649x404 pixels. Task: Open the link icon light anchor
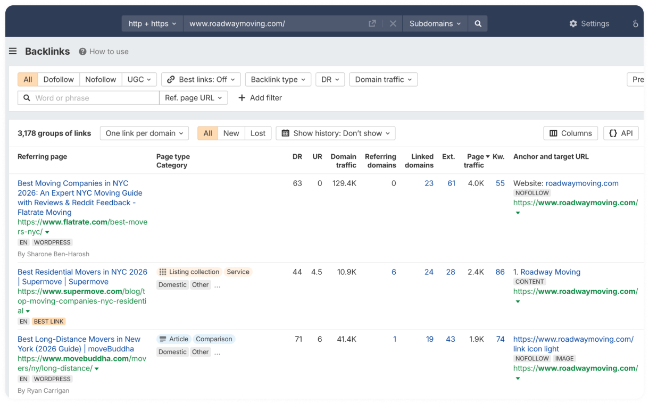click(x=573, y=344)
